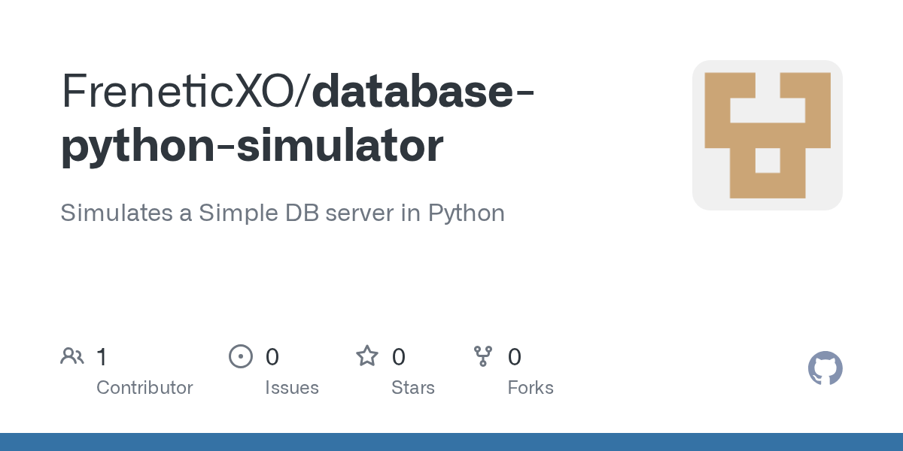Click the stars count '0'
Image resolution: width=903 pixels, height=451 pixels.
coord(399,357)
